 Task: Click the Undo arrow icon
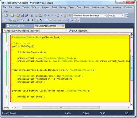[x=45, y=15]
